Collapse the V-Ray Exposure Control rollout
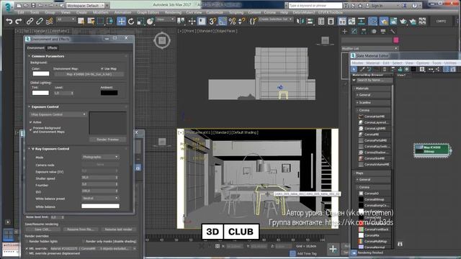Viewport: 461px width, 259px height. (50, 149)
